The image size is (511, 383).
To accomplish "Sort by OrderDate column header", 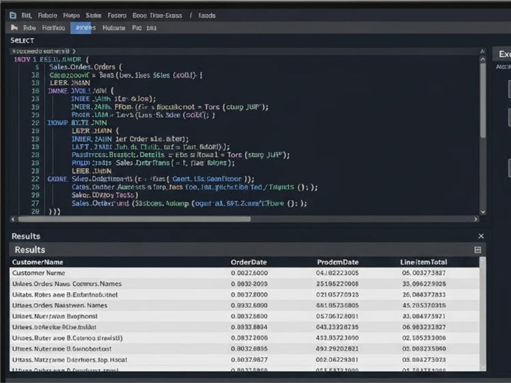I will click(x=249, y=262).
